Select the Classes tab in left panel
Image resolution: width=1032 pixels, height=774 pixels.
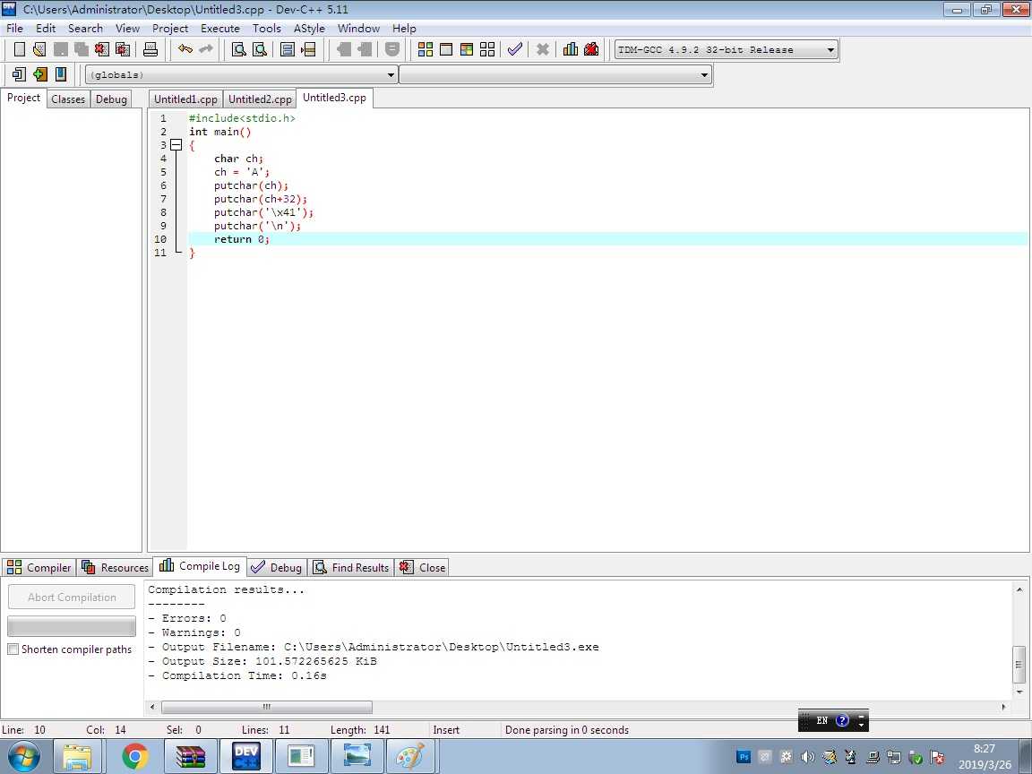pyautogui.click(x=68, y=99)
